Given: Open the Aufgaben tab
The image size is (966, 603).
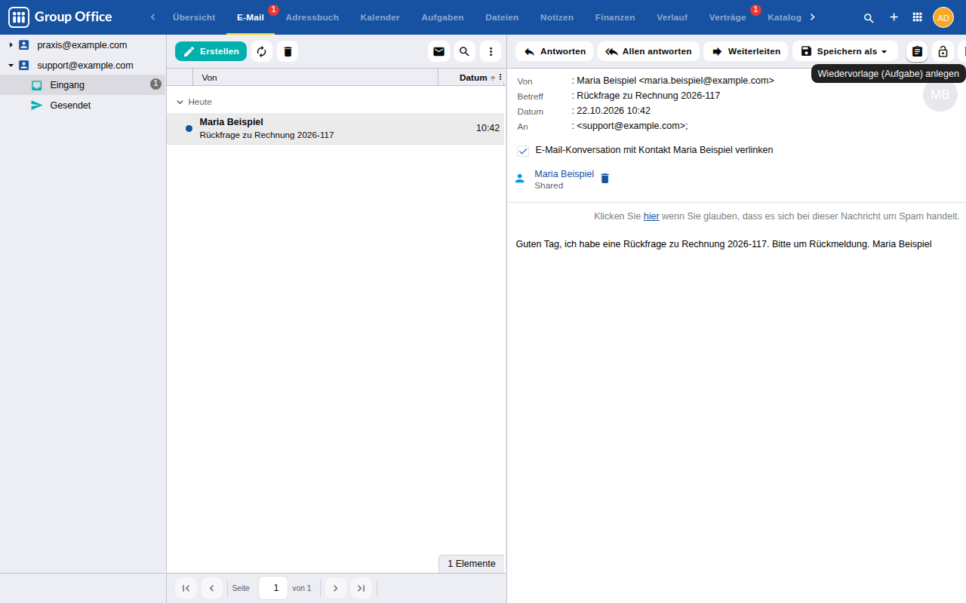Looking at the screenshot, I should coord(443,17).
